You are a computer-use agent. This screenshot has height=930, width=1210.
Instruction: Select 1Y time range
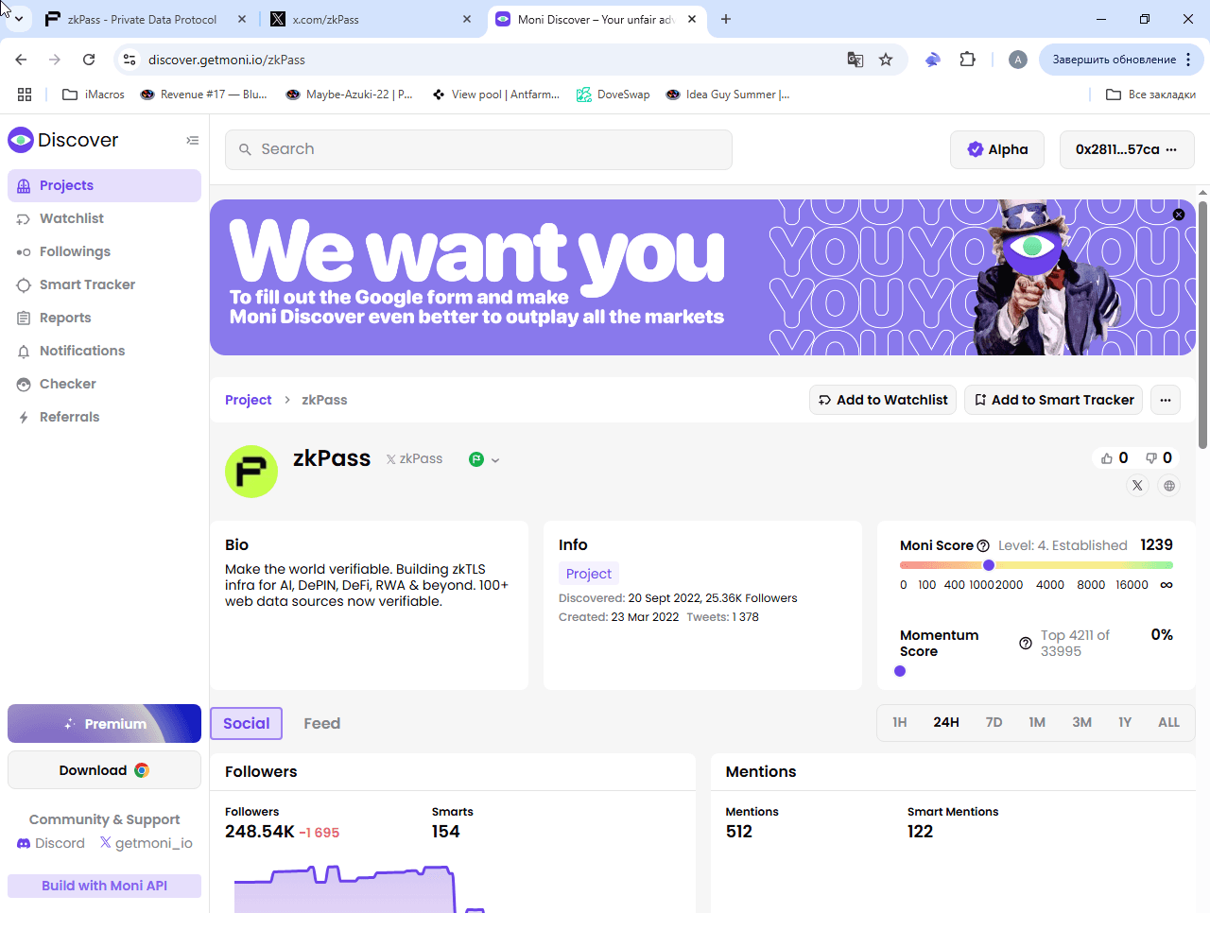coord(1125,722)
